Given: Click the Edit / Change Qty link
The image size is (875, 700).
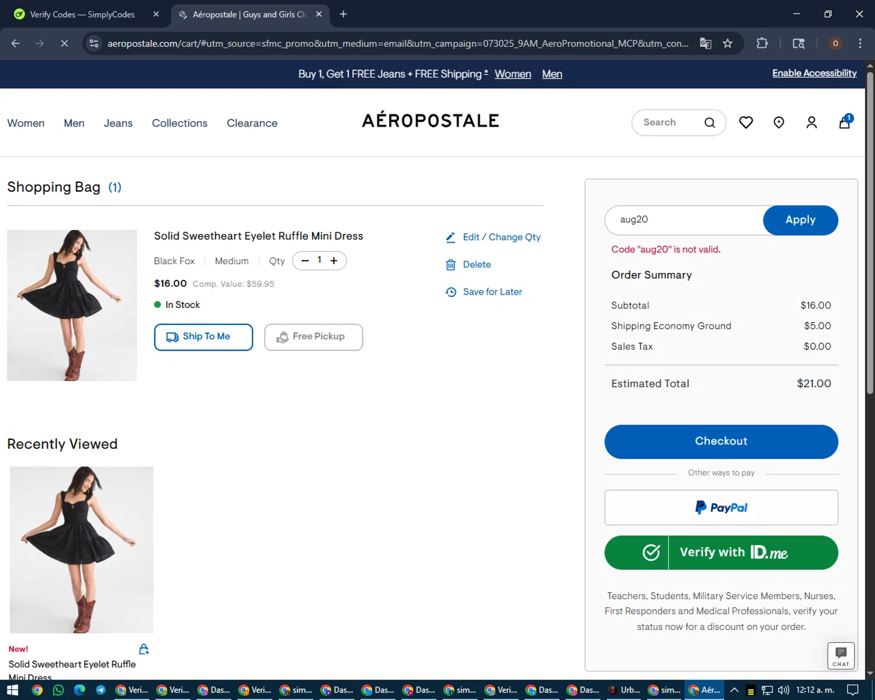Looking at the screenshot, I should point(502,237).
